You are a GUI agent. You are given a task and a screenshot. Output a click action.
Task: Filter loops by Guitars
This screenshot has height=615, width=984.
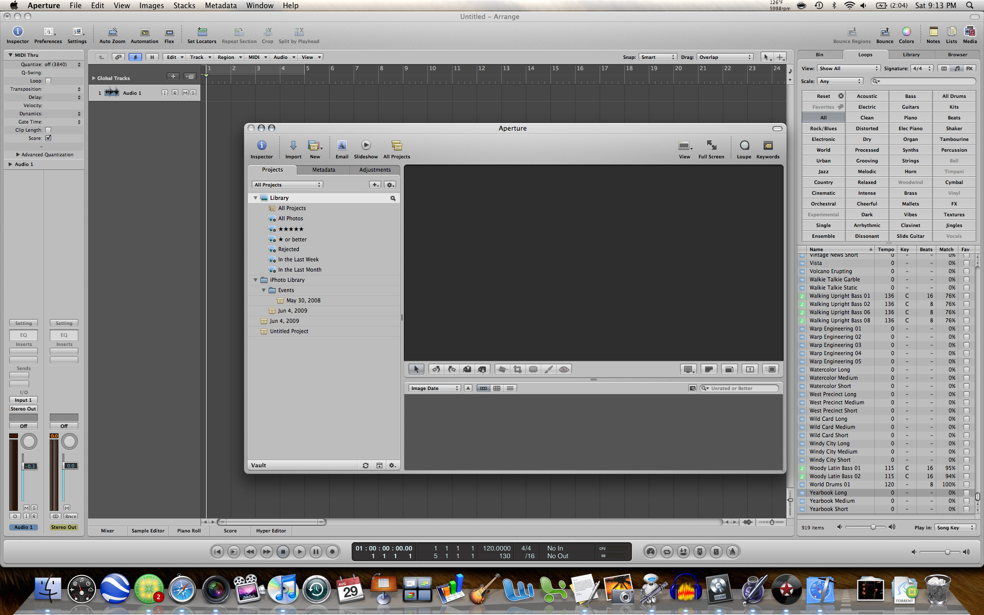tap(911, 107)
